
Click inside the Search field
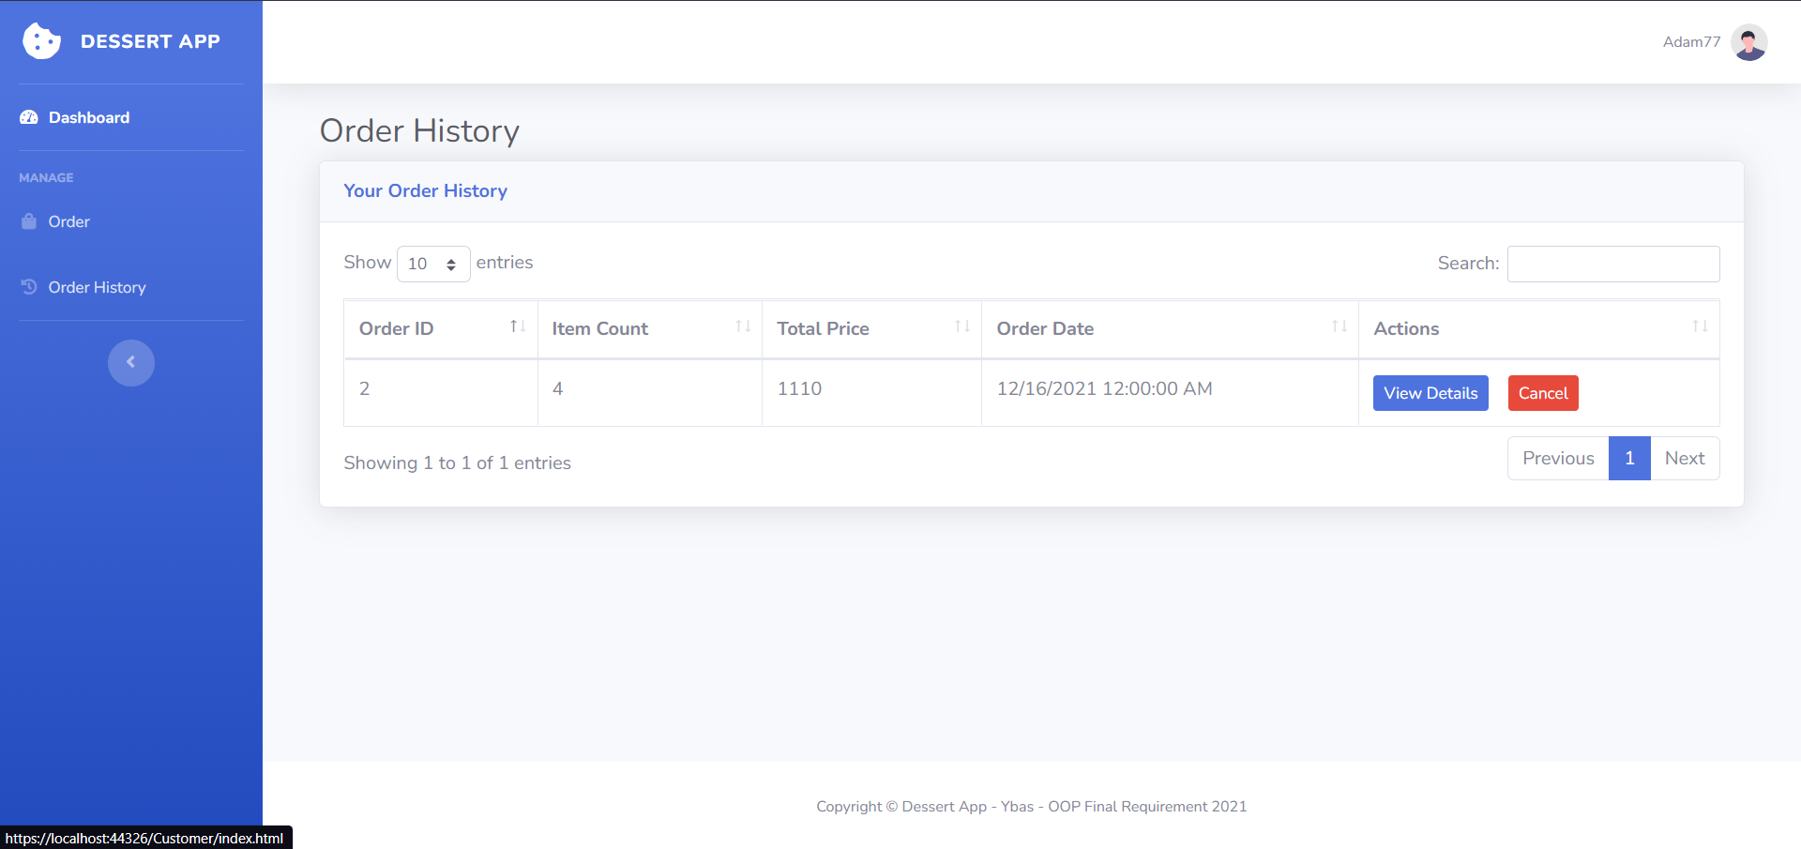[x=1612, y=264]
